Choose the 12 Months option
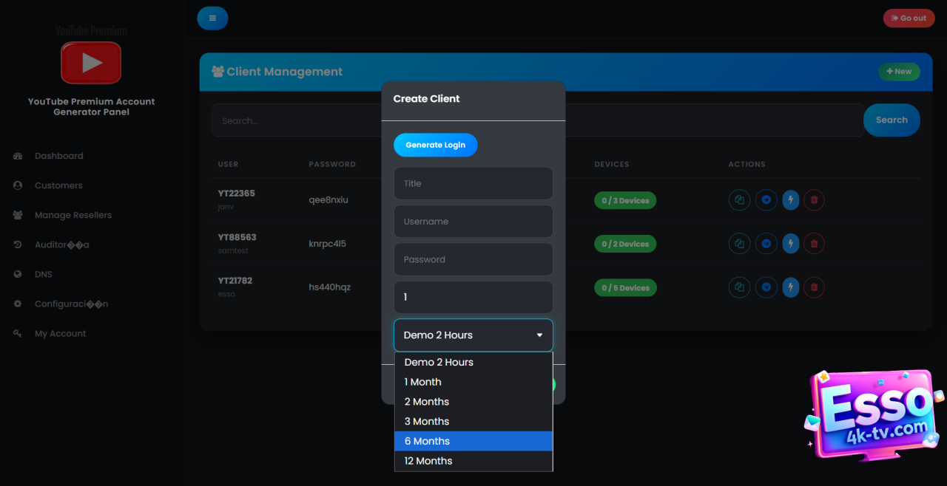 tap(473, 461)
